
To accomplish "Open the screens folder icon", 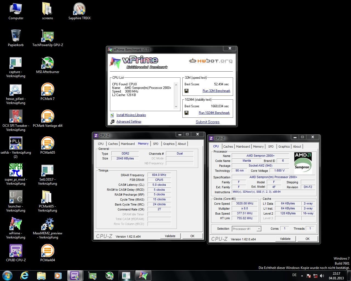I will 47,11.
